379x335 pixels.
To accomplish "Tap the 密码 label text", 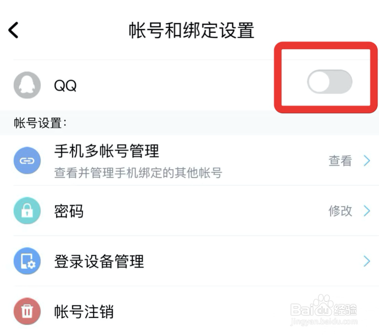I will point(69,211).
